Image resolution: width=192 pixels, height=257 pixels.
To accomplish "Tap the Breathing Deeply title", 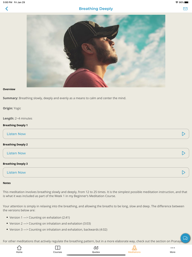I will [96, 9].
